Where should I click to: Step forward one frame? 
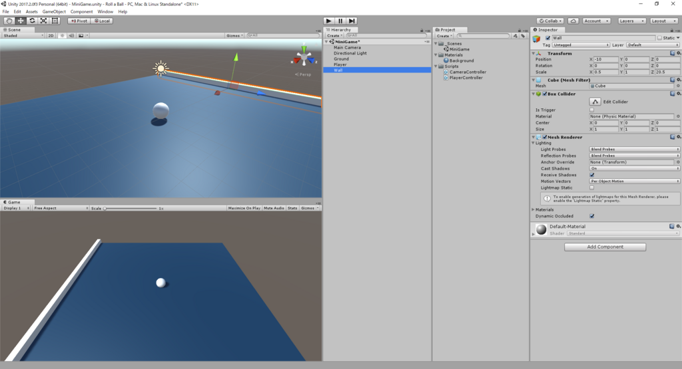tap(352, 21)
